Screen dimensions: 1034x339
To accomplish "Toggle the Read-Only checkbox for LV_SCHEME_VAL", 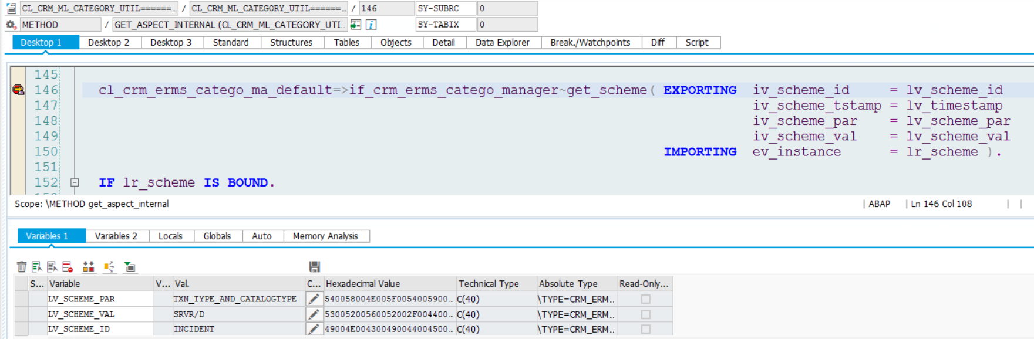I will coord(646,314).
